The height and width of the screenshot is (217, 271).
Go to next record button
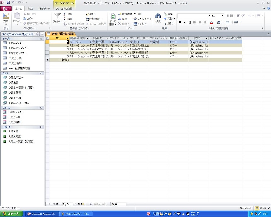tap(75, 204)
